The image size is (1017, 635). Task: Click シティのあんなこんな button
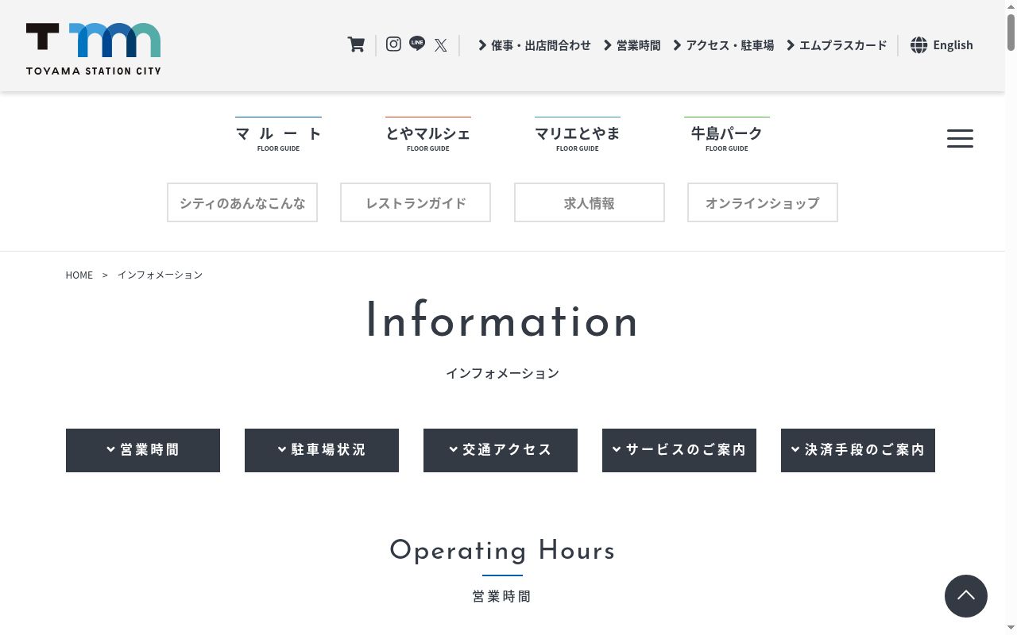pos(242,202)
